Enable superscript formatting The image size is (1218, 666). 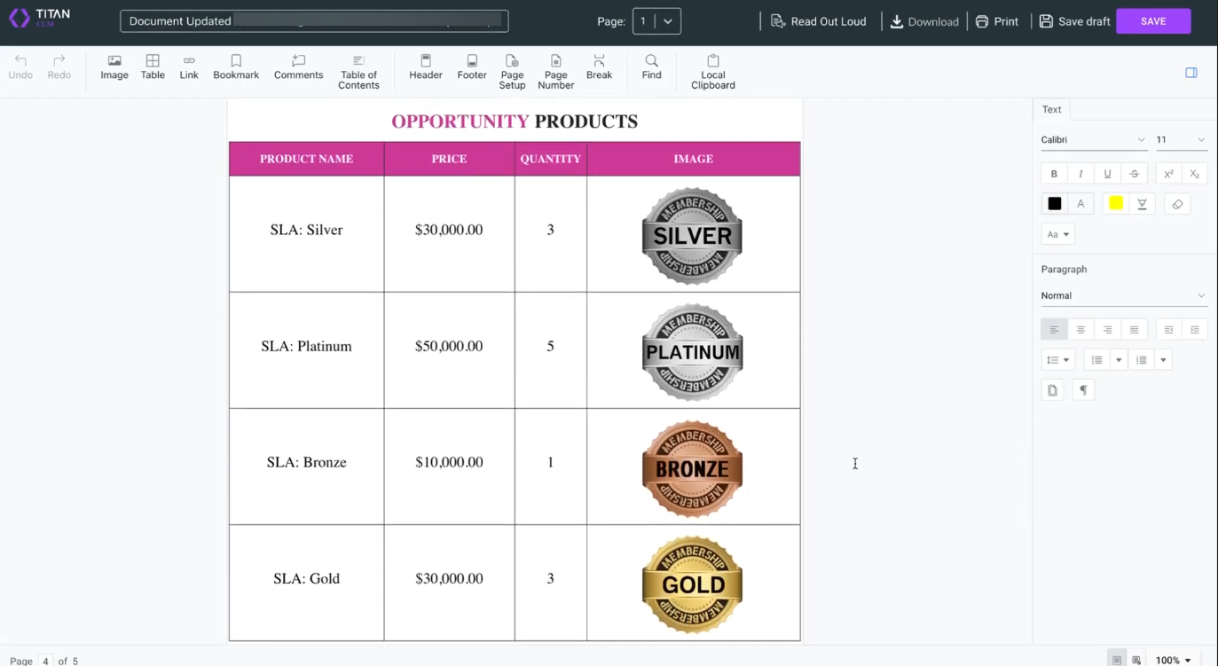tap(1168, 173)
